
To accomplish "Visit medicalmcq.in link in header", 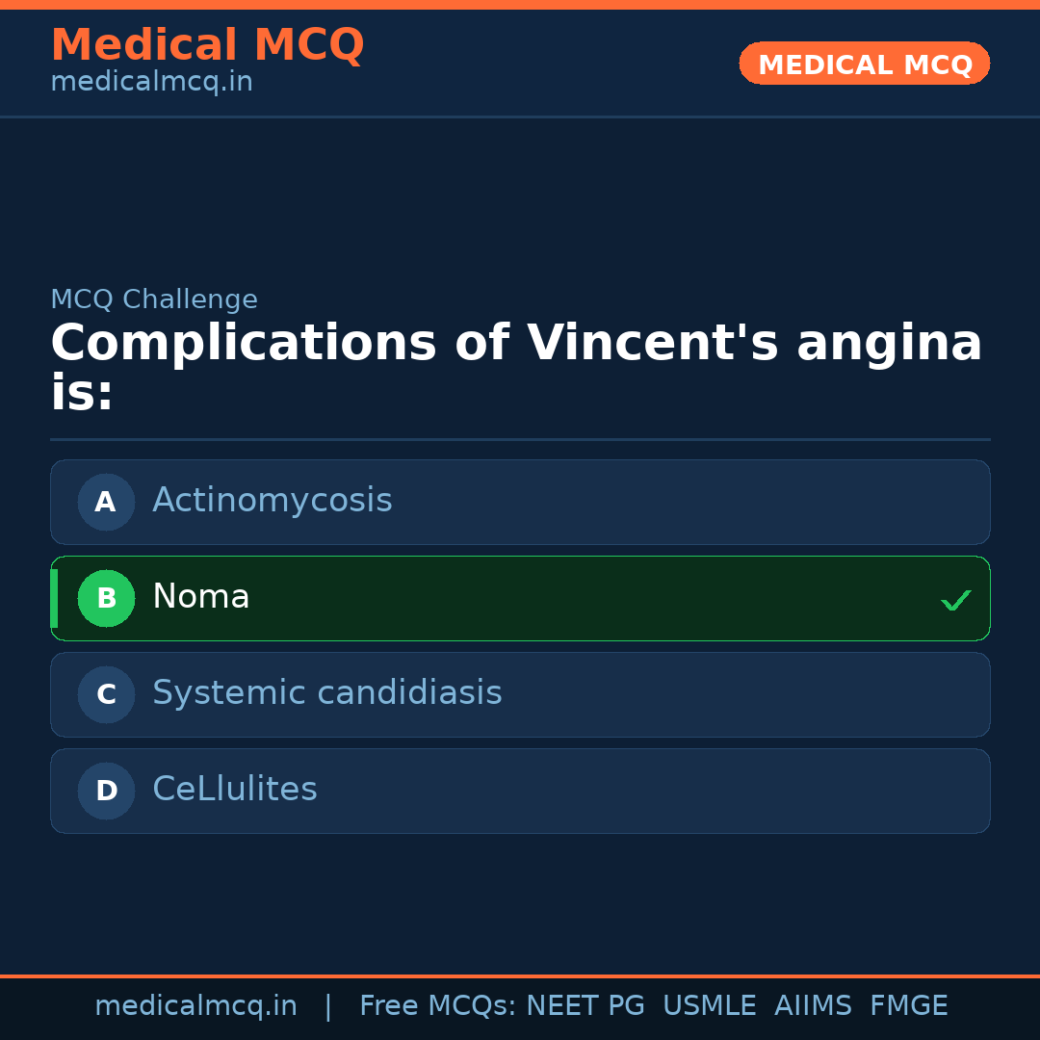I will click(x=151, y=82).
